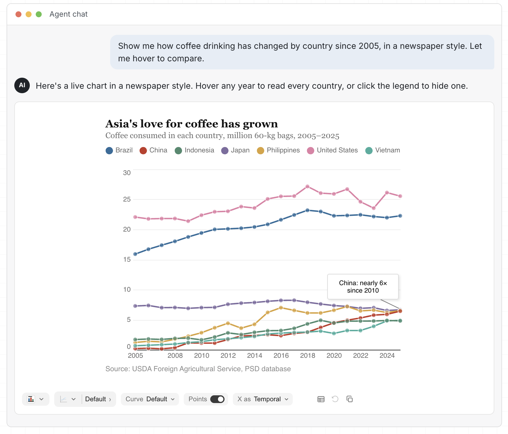The height and width of the screenshot is (434, 508).
Task: Click the USDA source credit text
Action: 198,369
